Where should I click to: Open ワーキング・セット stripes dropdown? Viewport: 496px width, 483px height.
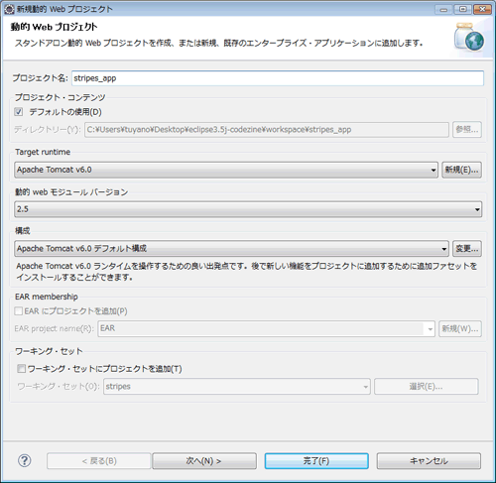pyautogui.click(x=237, y=386)
